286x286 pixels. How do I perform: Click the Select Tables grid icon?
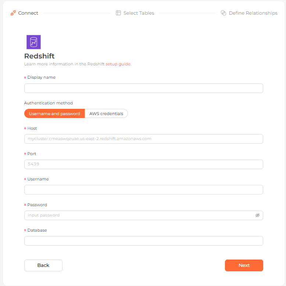118,13
